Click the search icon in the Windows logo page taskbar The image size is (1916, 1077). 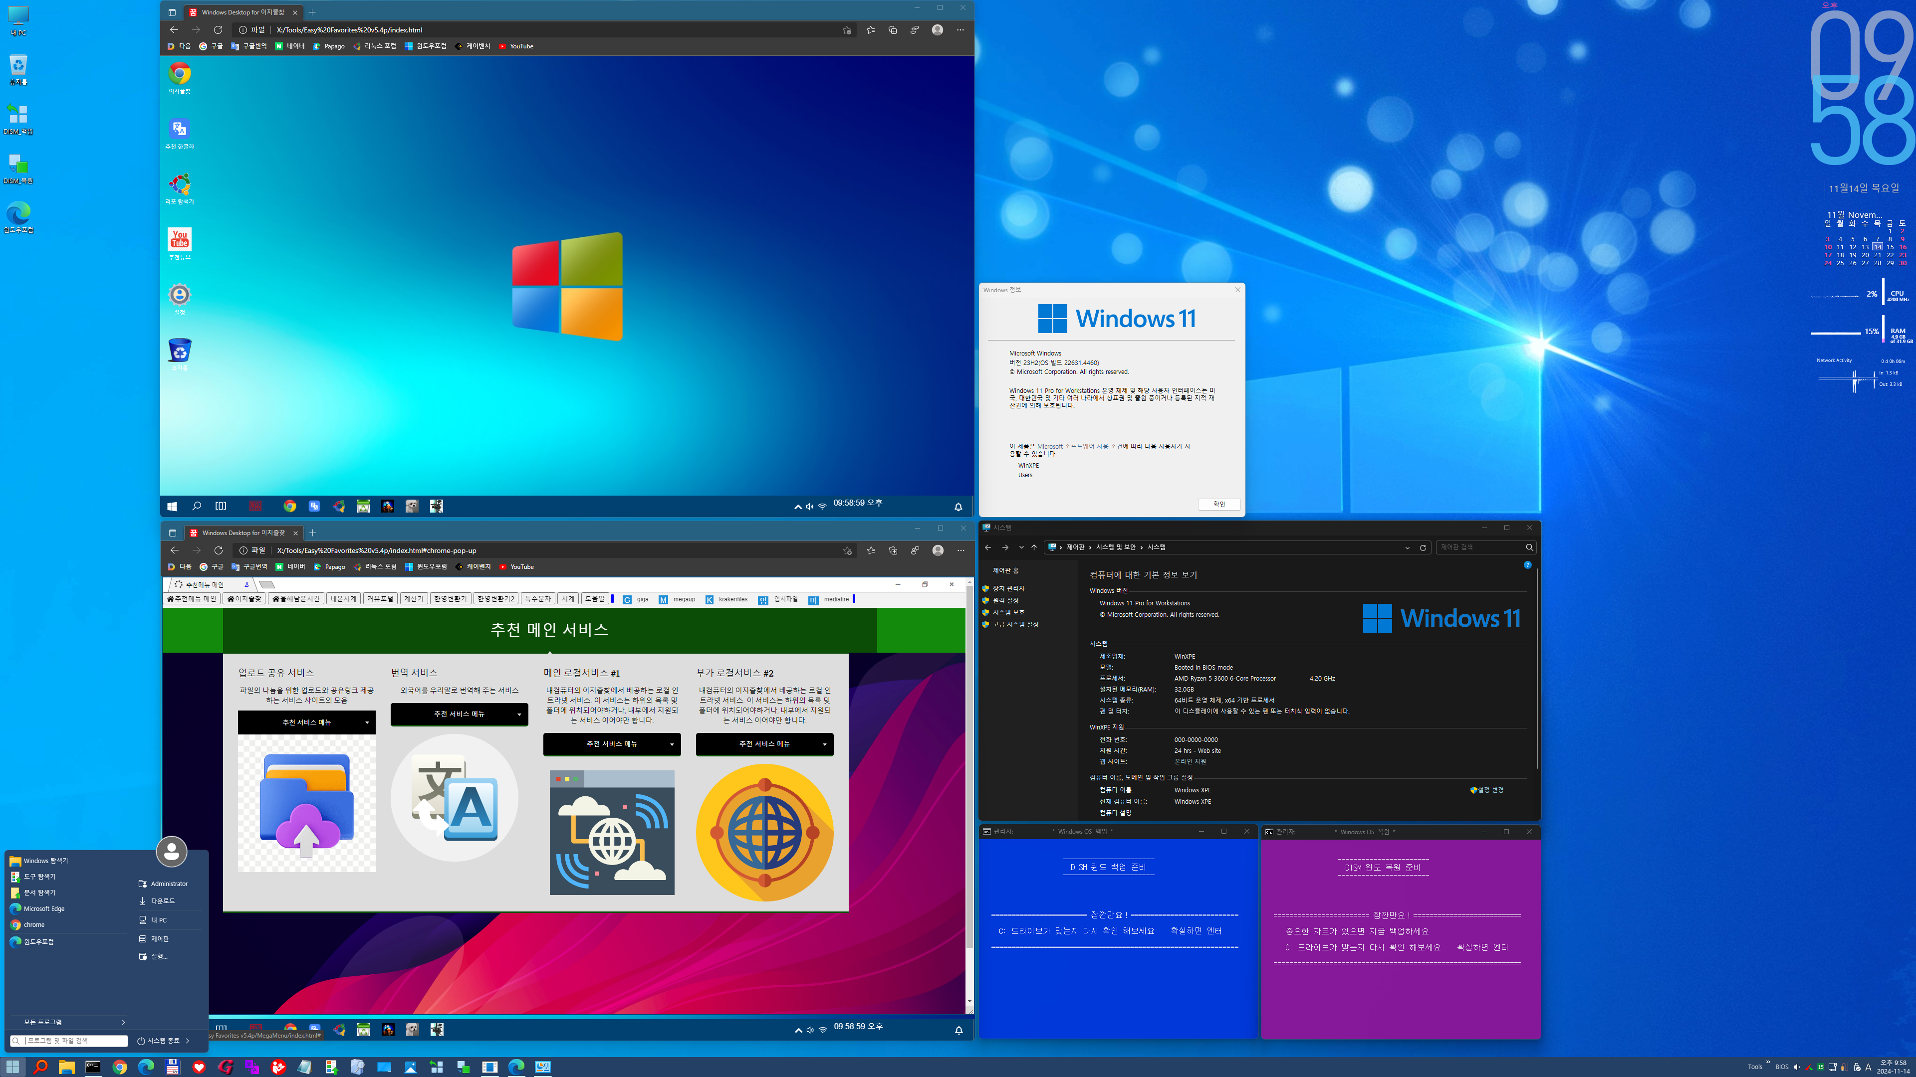tap(197, 506)
